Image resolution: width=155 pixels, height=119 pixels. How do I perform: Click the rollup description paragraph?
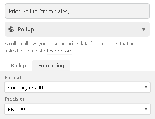click(70, 47)
